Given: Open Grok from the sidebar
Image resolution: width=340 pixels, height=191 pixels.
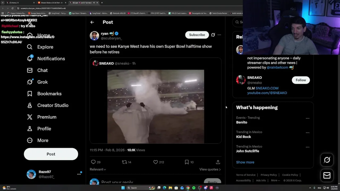Looking at the screenshot, I should pos(37,82).
